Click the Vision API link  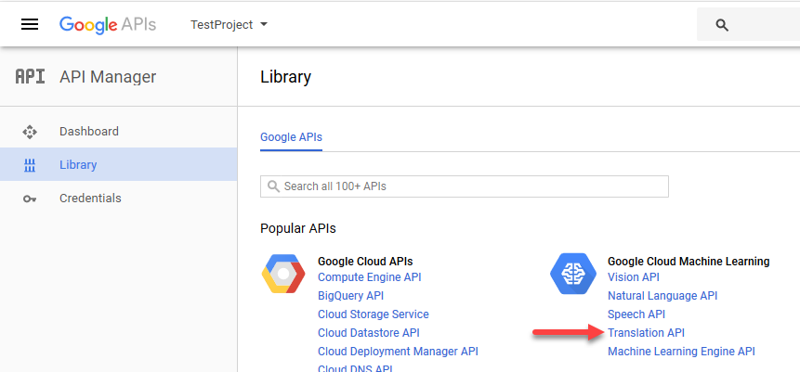tap(633, 277)
